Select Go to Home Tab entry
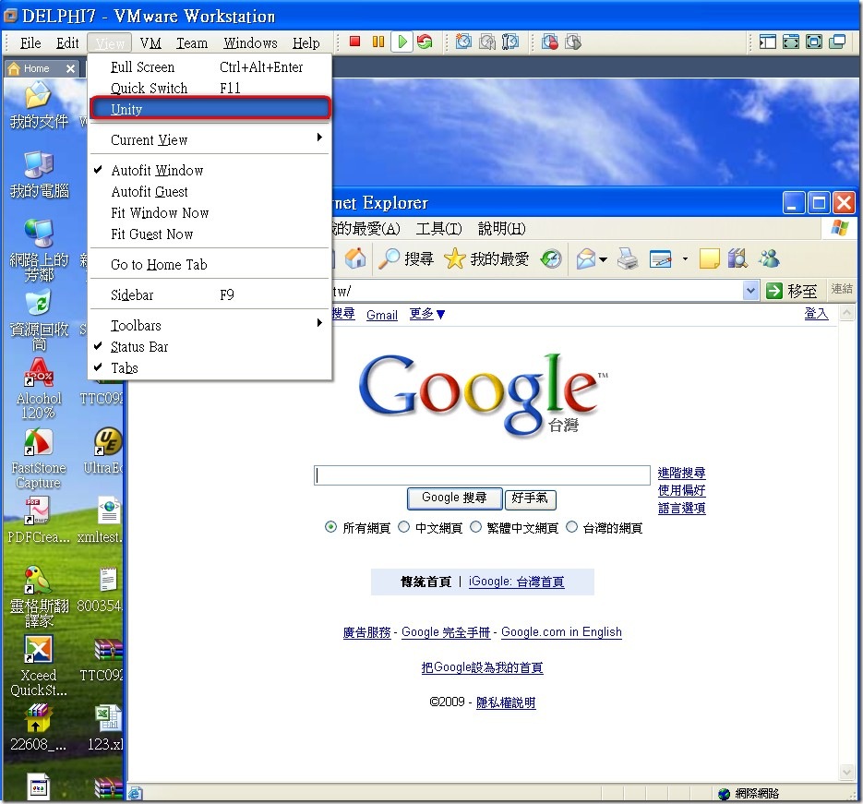The width and height of the screenshot is (863, 804). click(210, 265)
